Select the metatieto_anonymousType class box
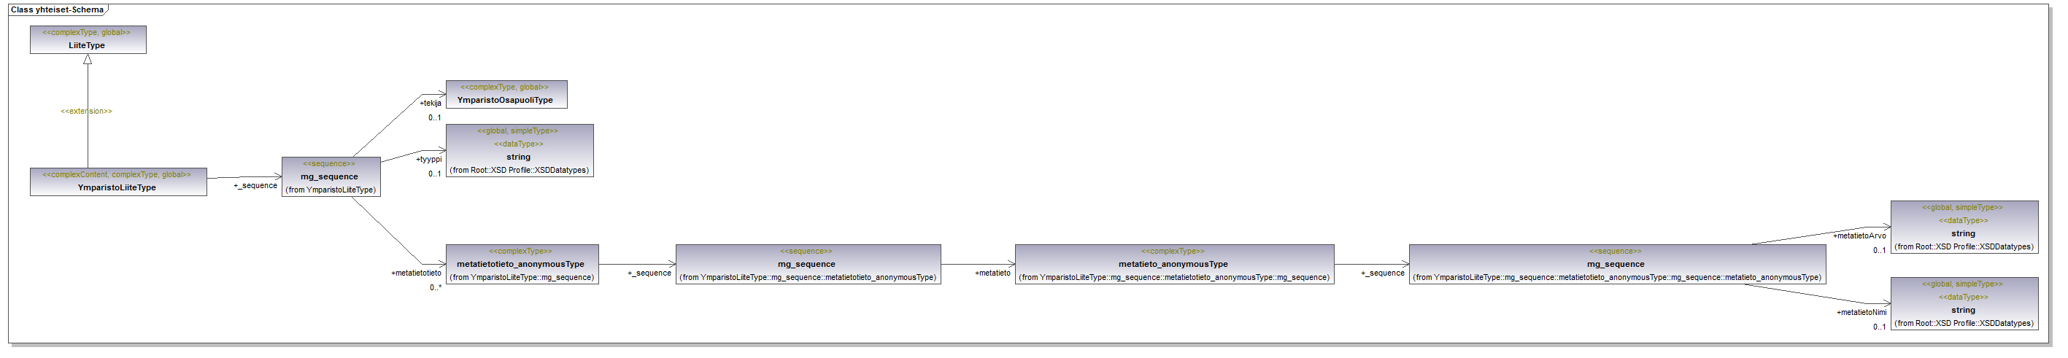The width and height of the screenshot is (2068, 358). click(1173, 265)
